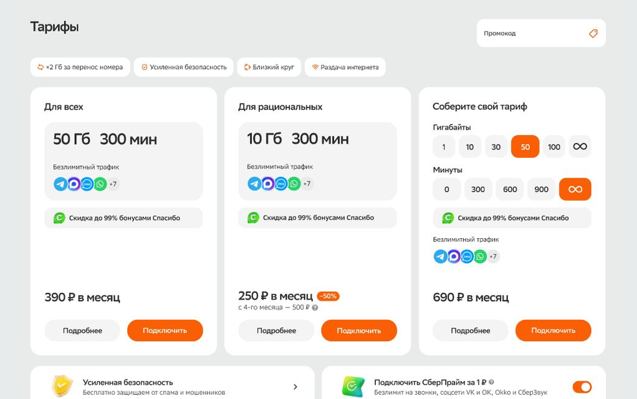Viewport: 637px width, 399px height.
Task: Click Подробнее in Соберите свой тариф card
Action: point(471,331)
